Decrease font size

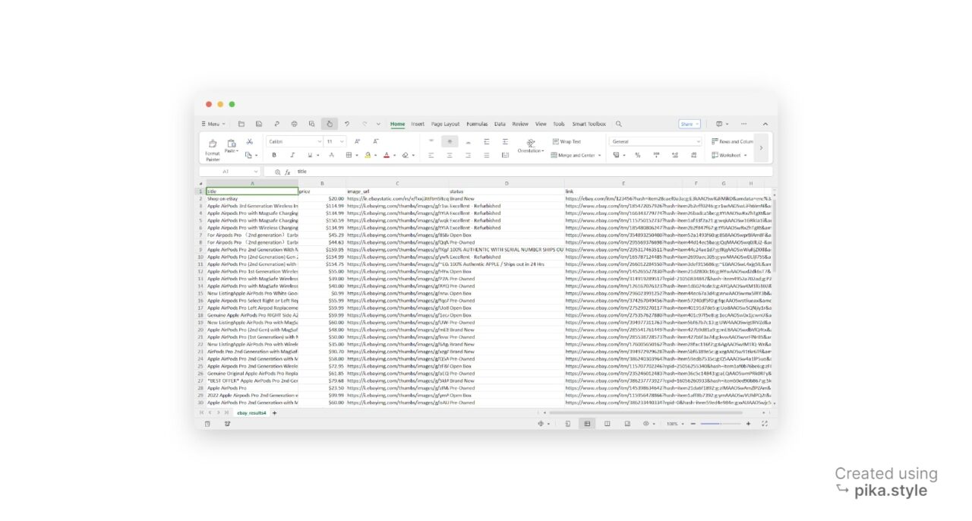pyautogui.click(x=376, y=142)
